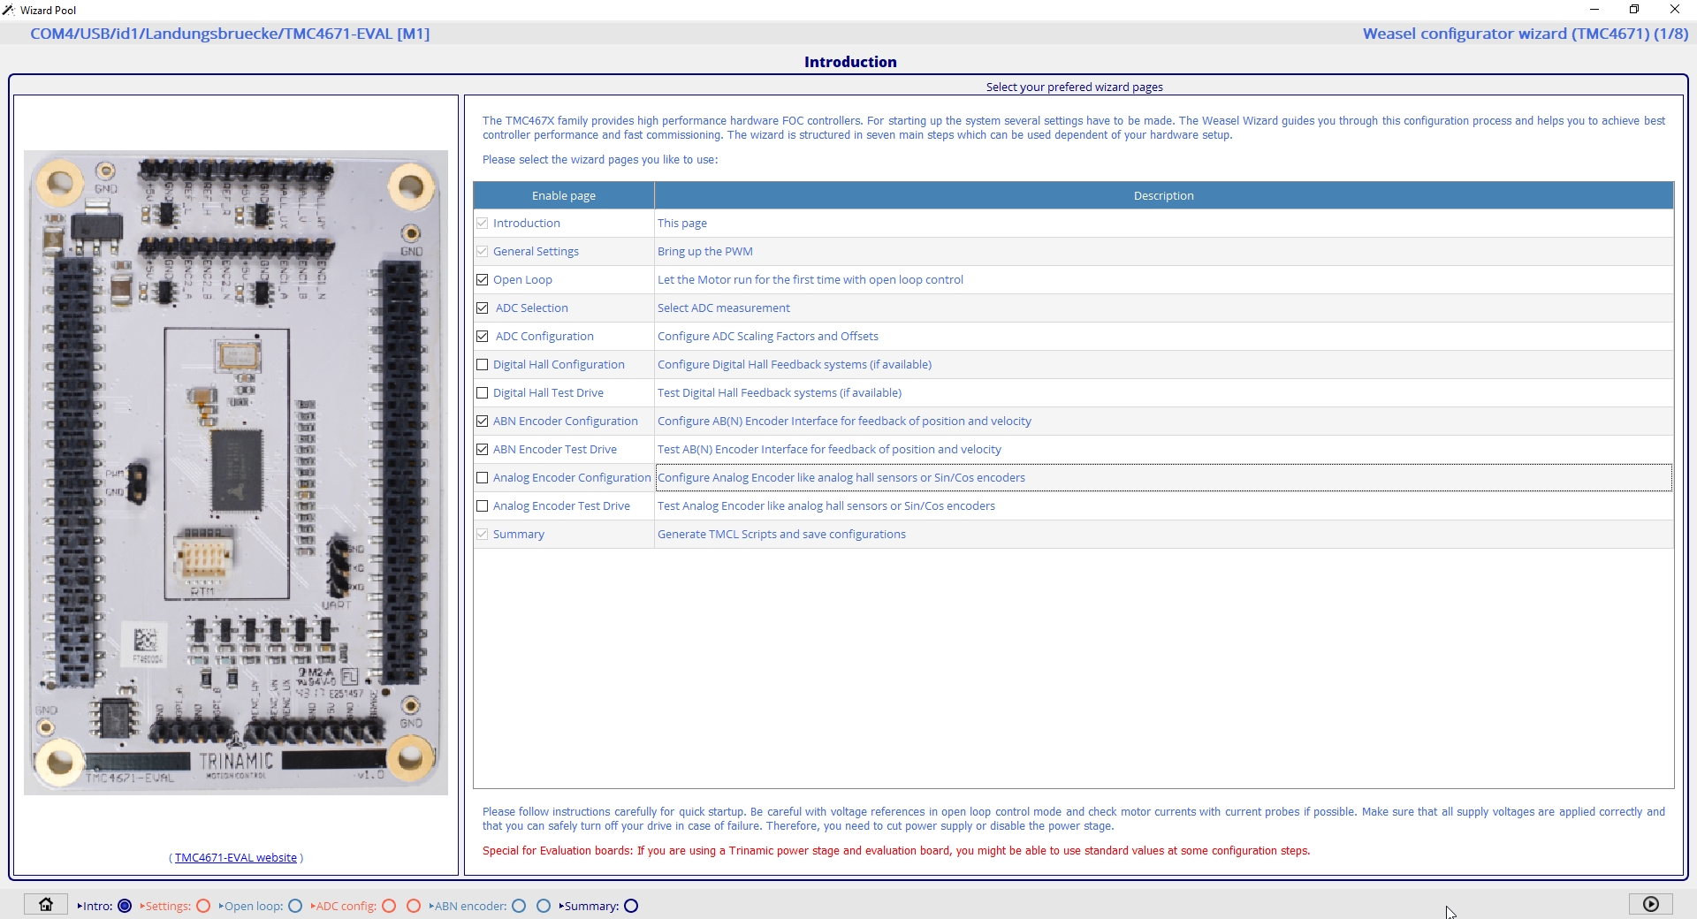Click the Description column header
Viewport: 1697px width, 919px height.
1163,195
